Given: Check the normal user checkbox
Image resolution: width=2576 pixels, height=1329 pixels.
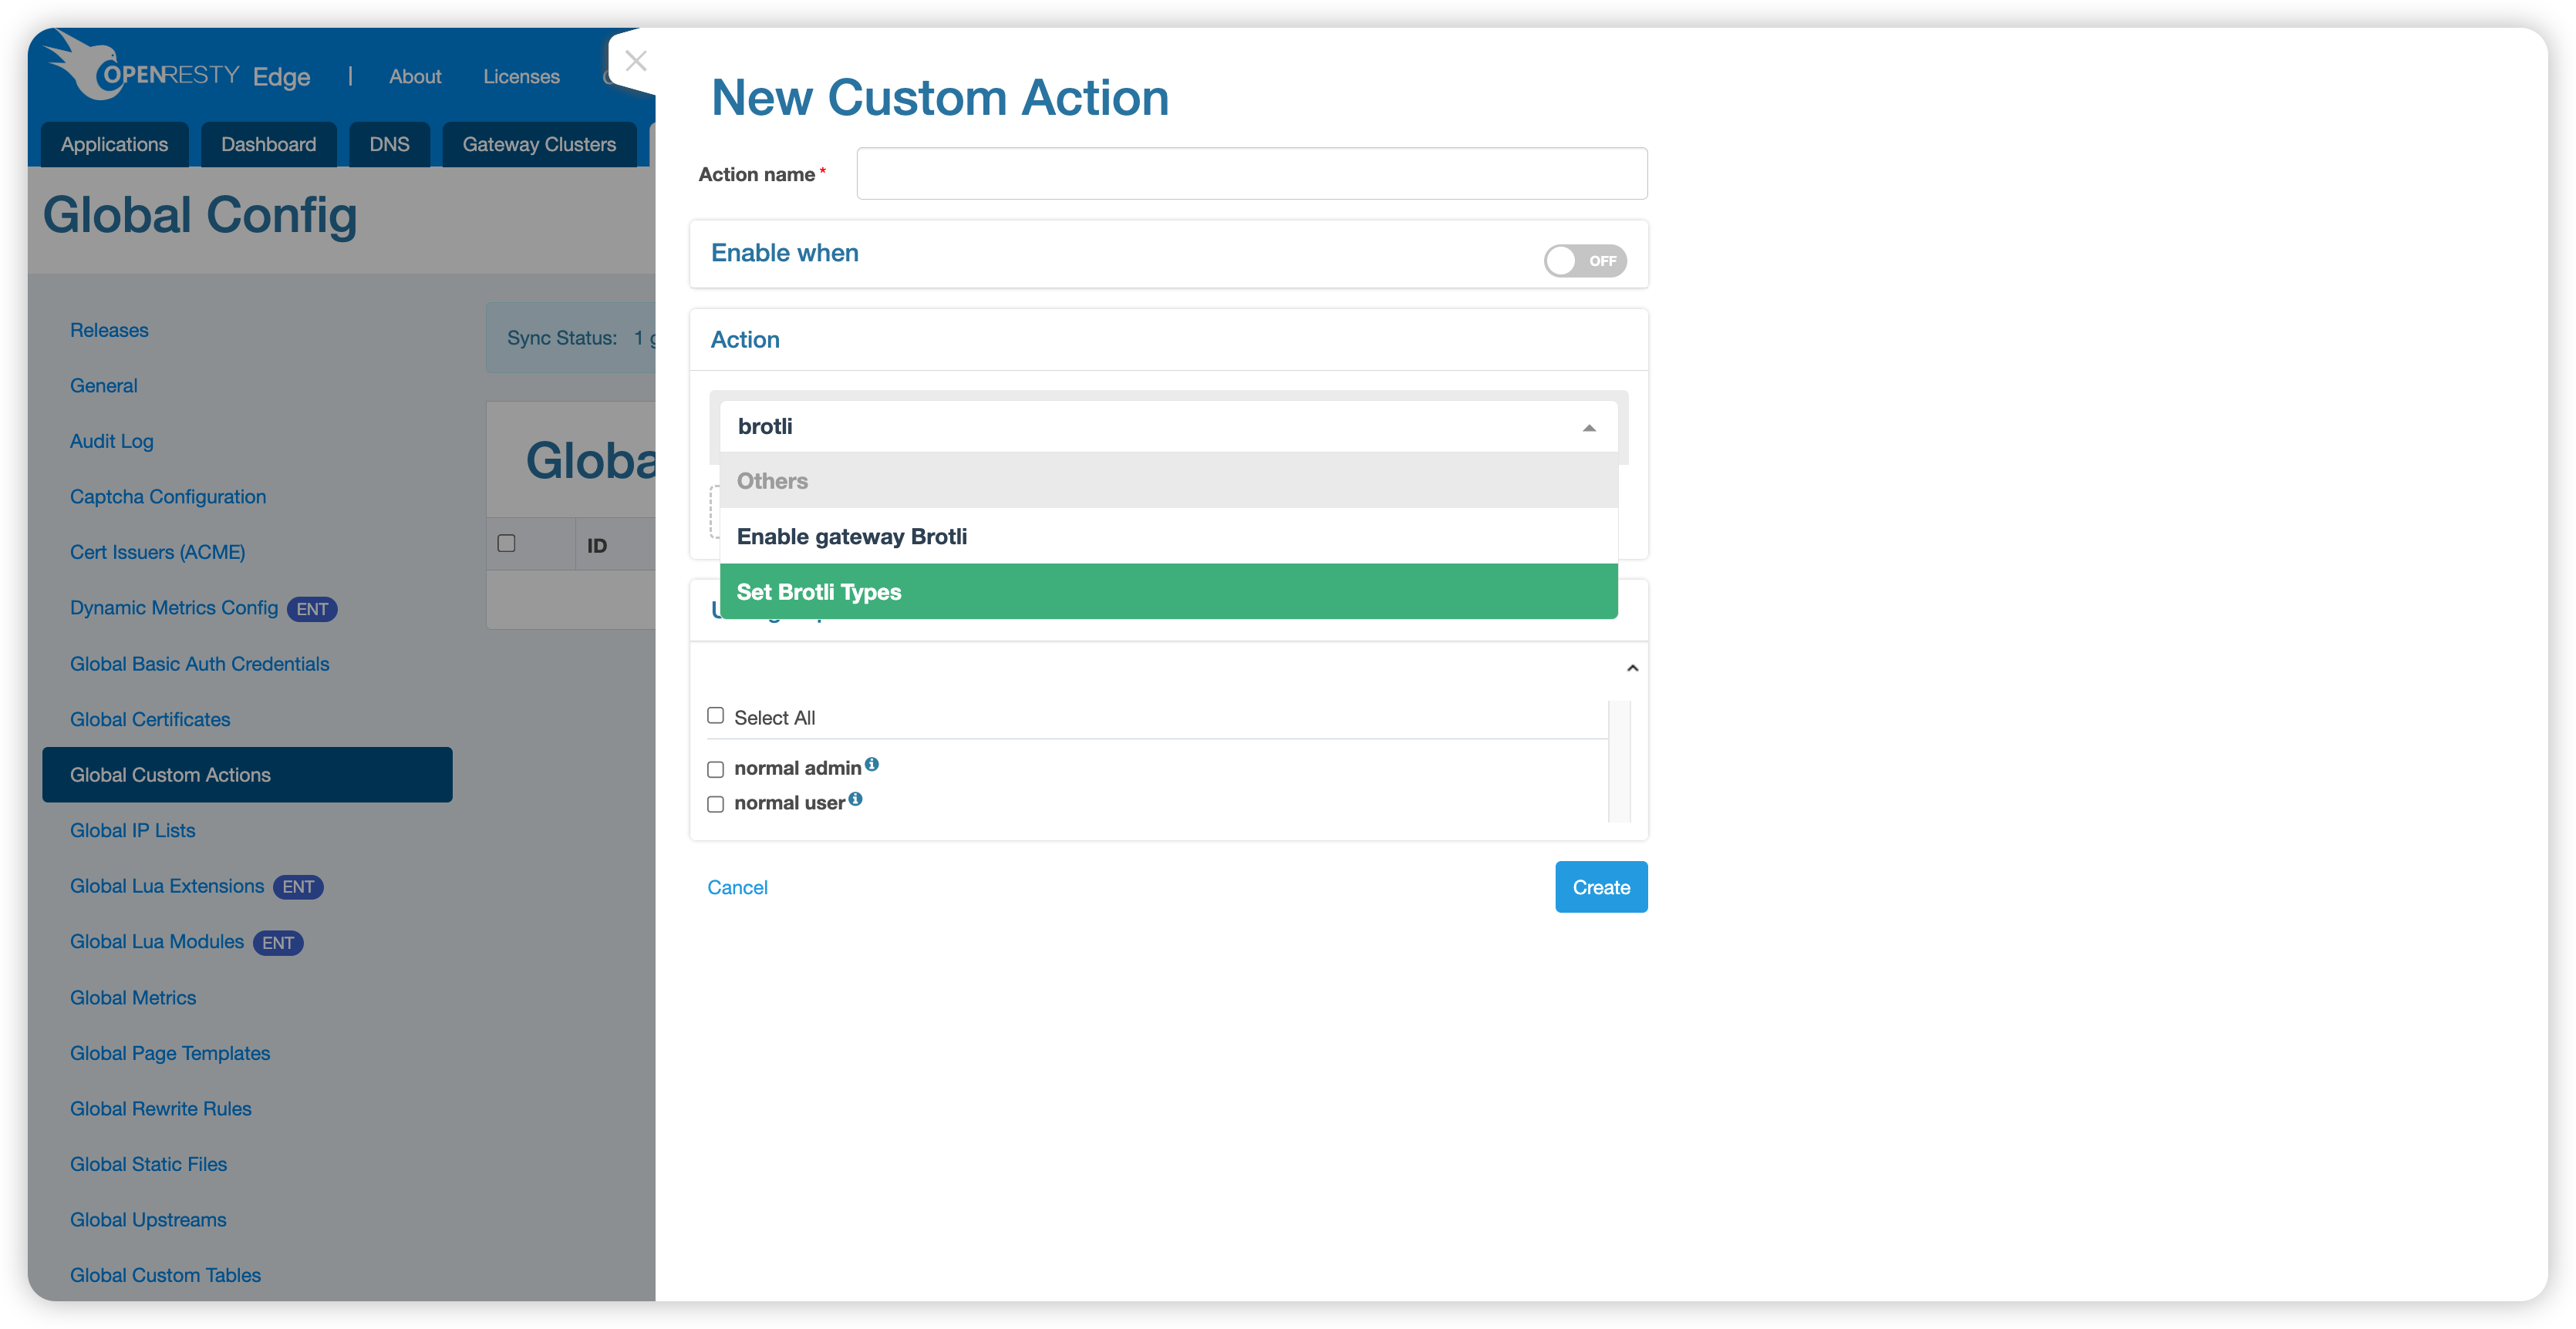Looking at the screenshot, I should click(715, 804).
